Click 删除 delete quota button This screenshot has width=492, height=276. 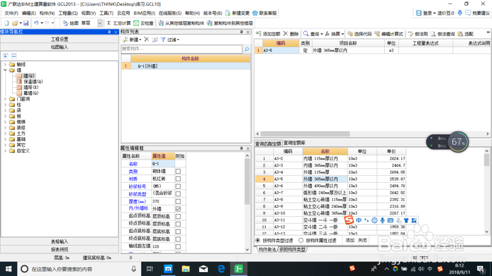point(291,34)
